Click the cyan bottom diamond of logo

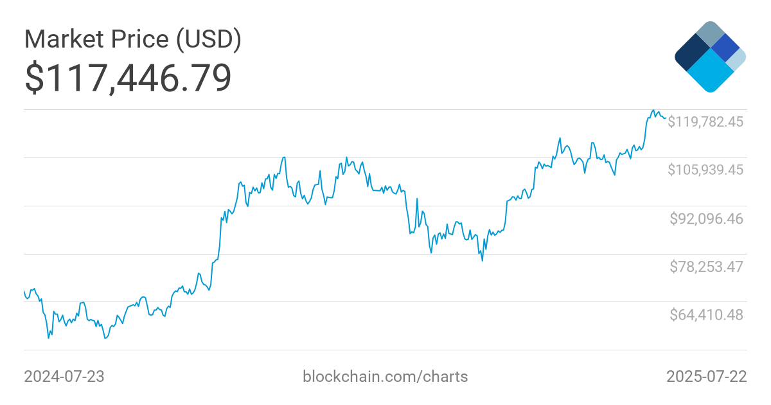tap(710, 71)
